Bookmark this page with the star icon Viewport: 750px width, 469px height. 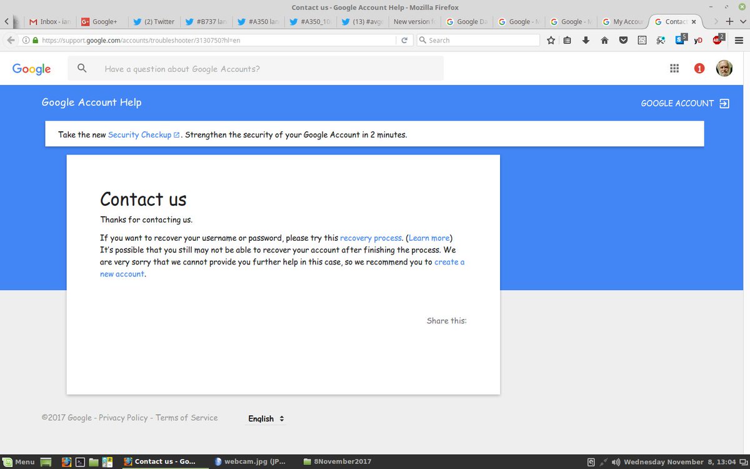click(x=551, y=40)
